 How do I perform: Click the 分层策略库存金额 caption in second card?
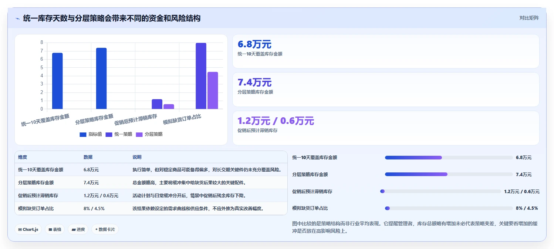pos(255,92)
